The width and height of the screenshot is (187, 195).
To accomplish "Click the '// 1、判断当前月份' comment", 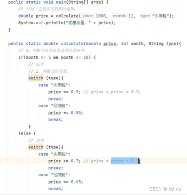I will pyautogui.click(x=52, y=51).
